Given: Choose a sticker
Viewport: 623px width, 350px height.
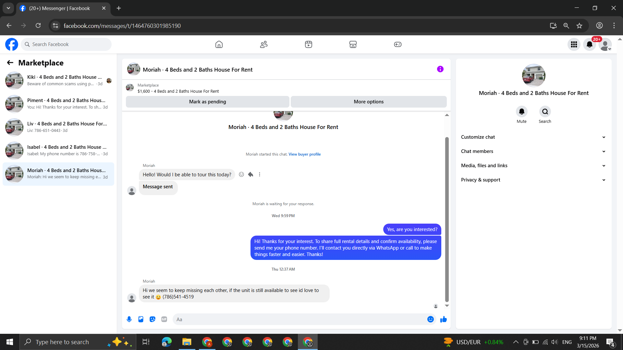Looking at the screenshot, I should tap(153, 319).
